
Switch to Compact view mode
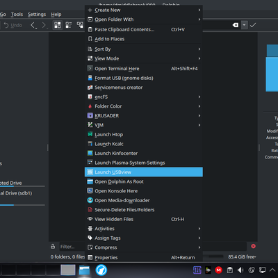tap(69, 25)
